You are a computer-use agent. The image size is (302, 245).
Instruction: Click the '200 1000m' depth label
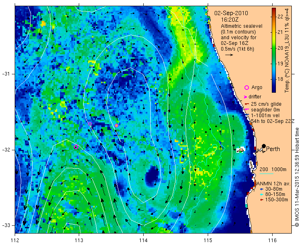(x=273, y=169)
